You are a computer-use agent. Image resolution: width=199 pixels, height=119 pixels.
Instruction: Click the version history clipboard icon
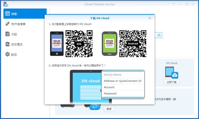click(x=7, y=44)
